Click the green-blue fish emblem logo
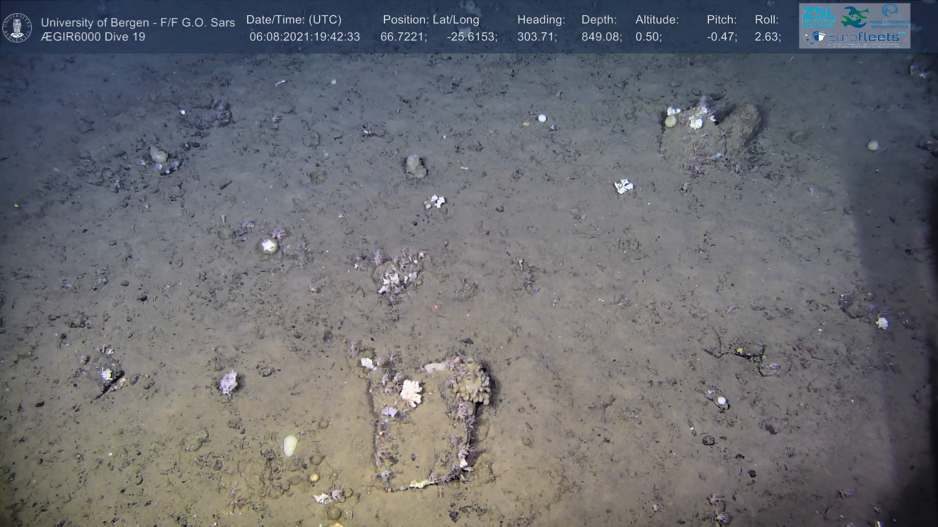Screen dimensions: 938x527 pos(854,17)
